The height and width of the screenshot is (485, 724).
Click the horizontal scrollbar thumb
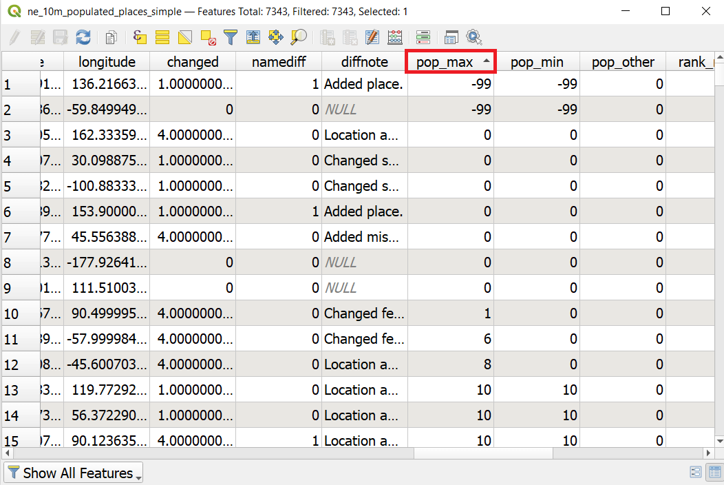(x=483, y=453)
